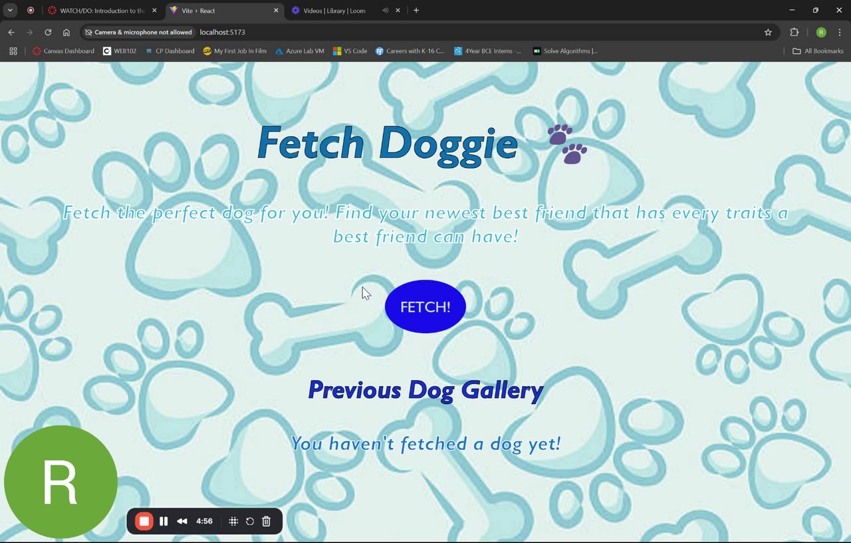Go back to the previous page
Image resolution: width=851 pixels, height=543 pixels.
11,32
